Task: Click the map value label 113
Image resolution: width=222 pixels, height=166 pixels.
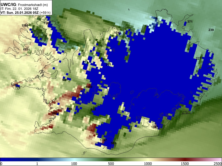Action: tap(85, 62)
